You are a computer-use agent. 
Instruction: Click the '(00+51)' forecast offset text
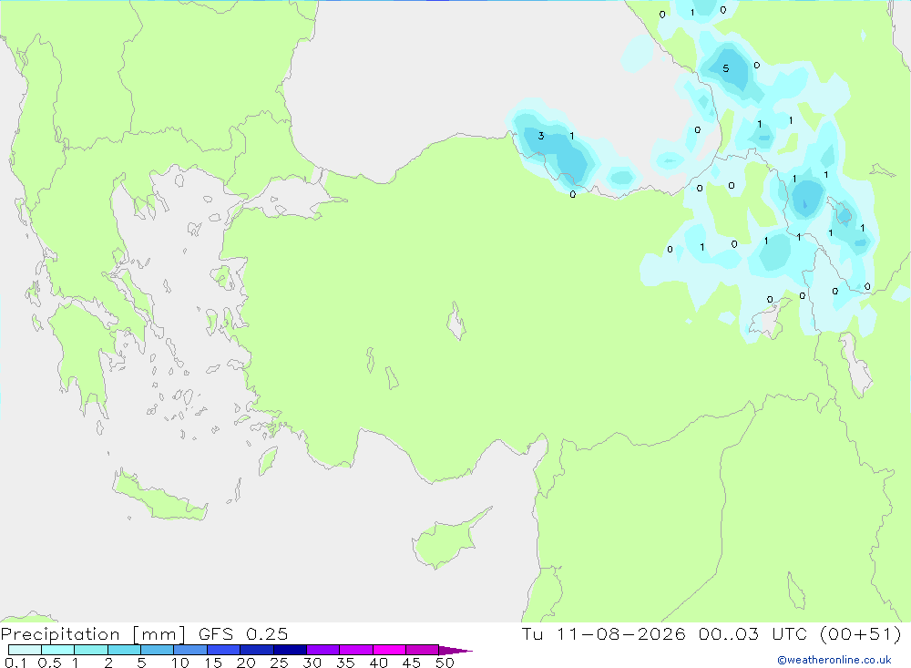tap(861, 633)
